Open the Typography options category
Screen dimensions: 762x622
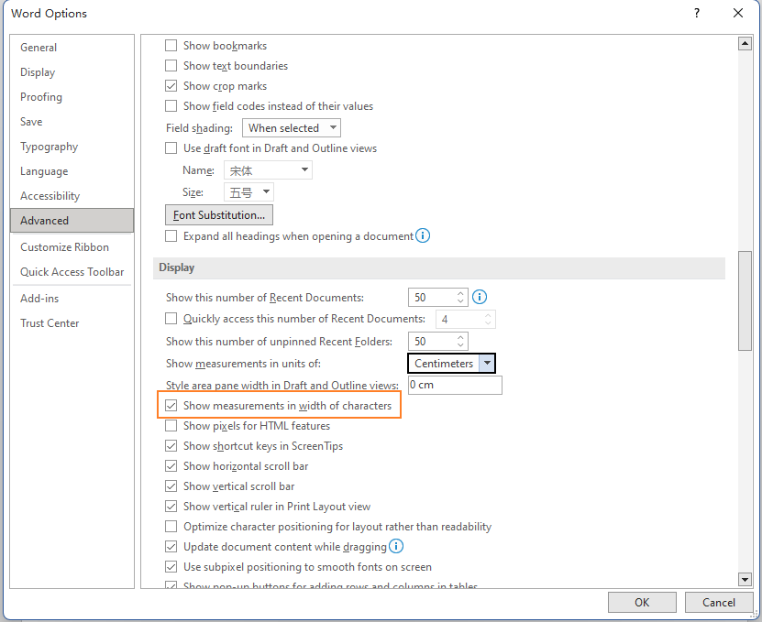72,147
